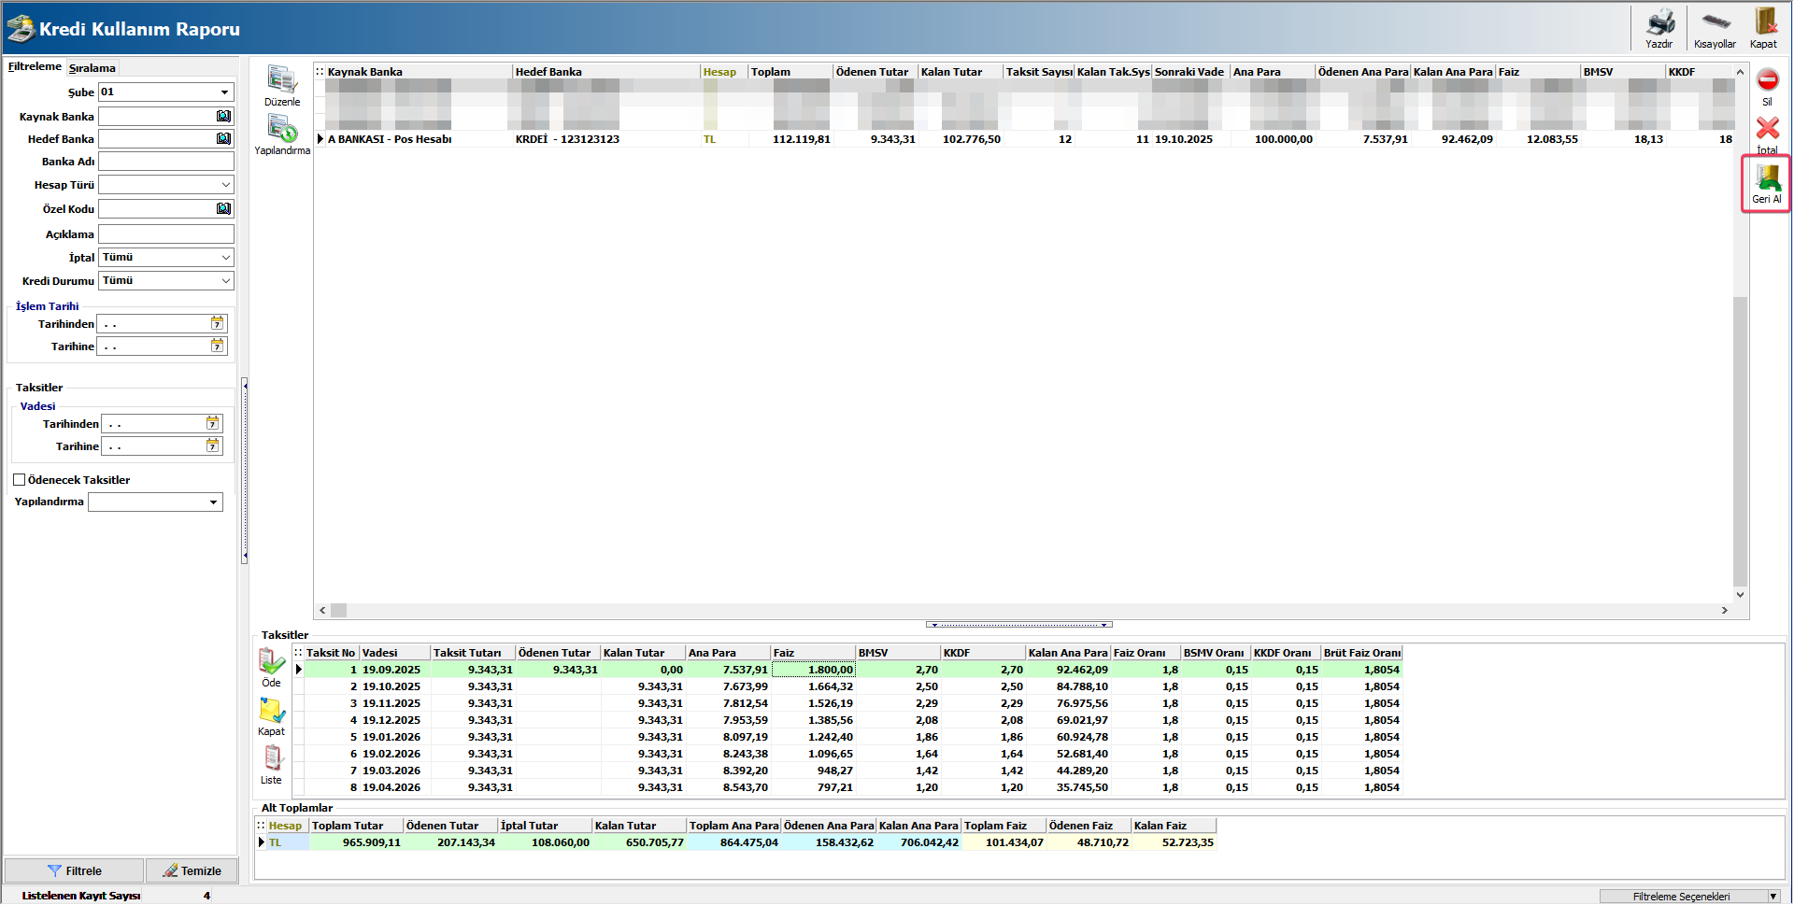Open the Yapılandırma filter dropdown
1794x905 pixels.
pyautogui.click(x=214, y=502)
